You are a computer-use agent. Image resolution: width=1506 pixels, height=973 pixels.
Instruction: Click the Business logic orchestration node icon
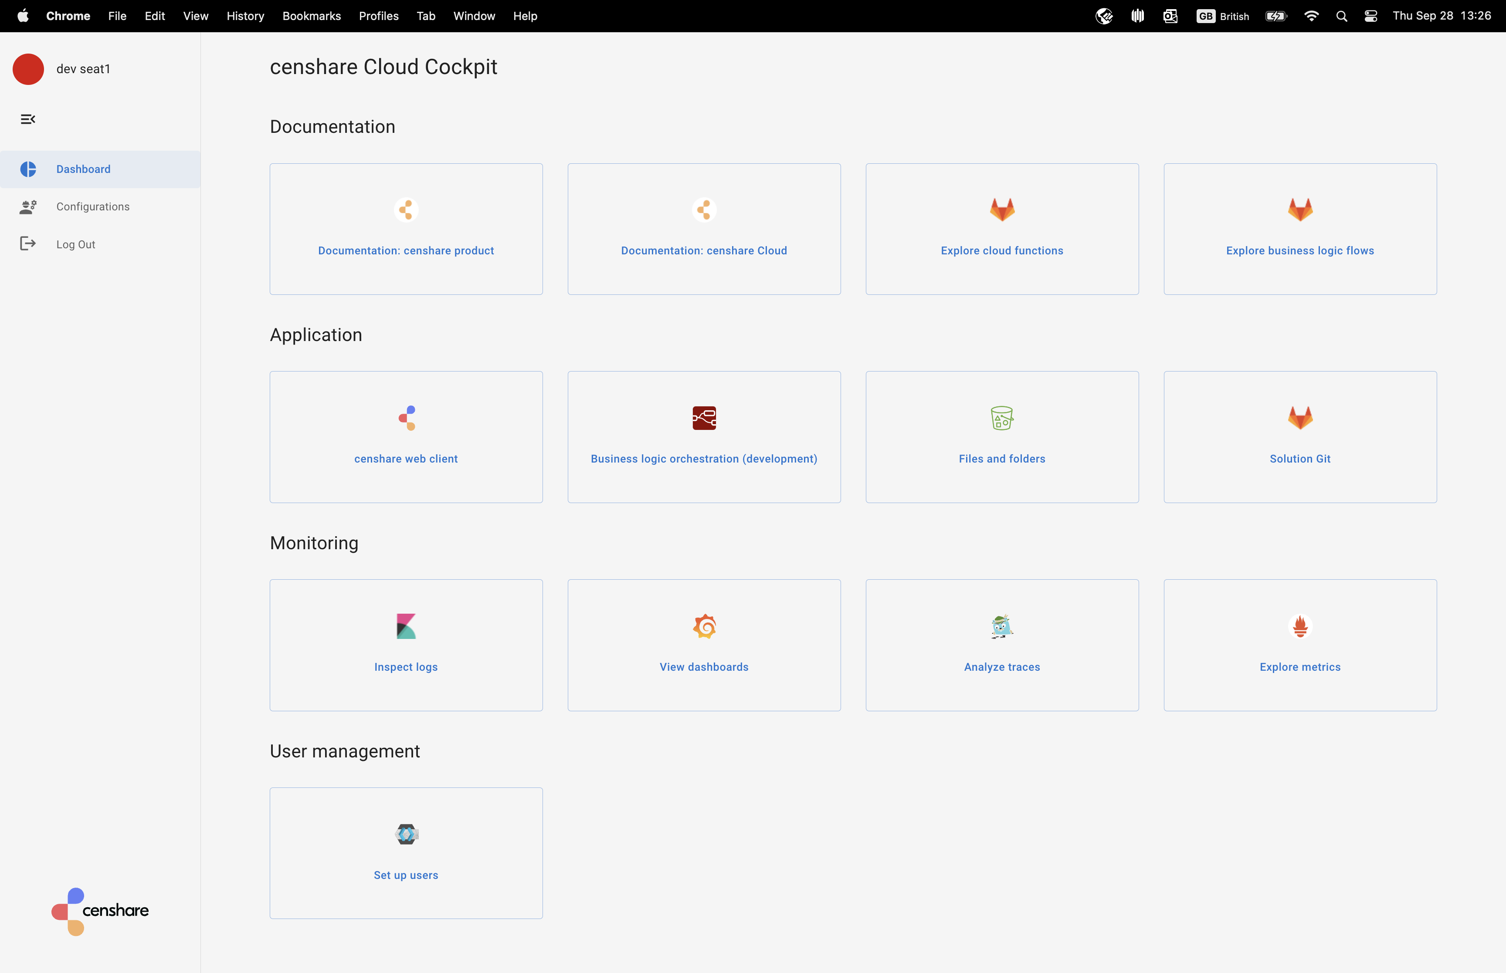[x=704, y=418]
